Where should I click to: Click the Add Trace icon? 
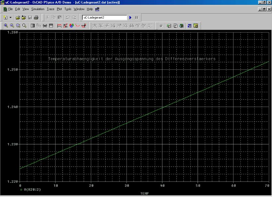pyautogui.click(x=59, y=26)
